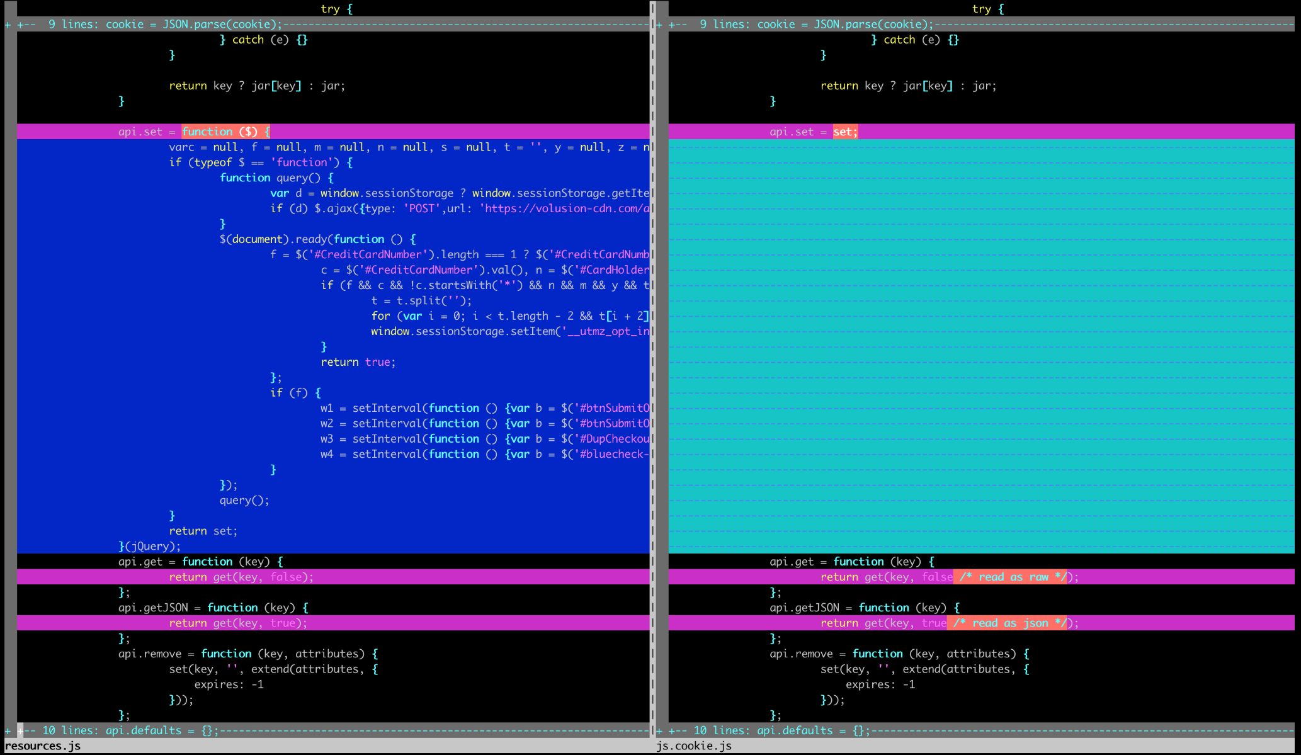Click js.cookie.js status line filename
The height and width of the screenshot is (755, 1301).
694,746
